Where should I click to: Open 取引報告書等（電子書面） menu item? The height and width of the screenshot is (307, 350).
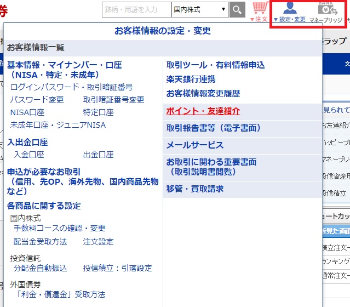(x=243, y=128)
